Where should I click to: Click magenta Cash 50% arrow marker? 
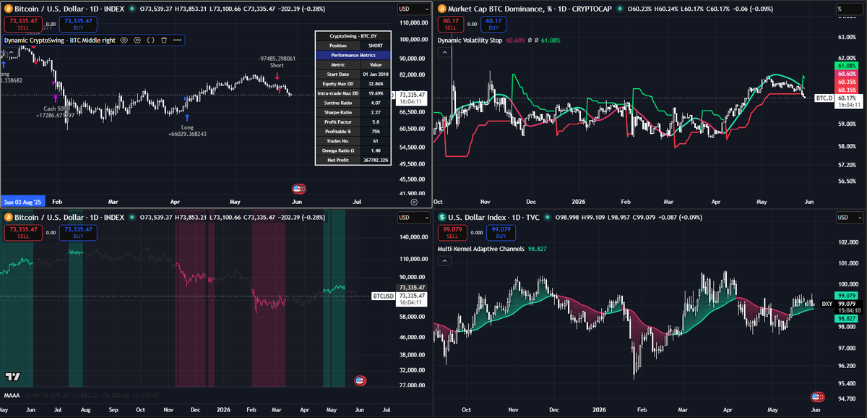(x=54, y=97)
